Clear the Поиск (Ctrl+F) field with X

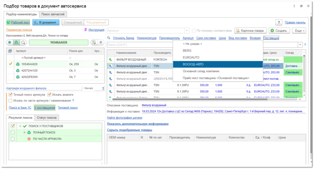(300, 45)
